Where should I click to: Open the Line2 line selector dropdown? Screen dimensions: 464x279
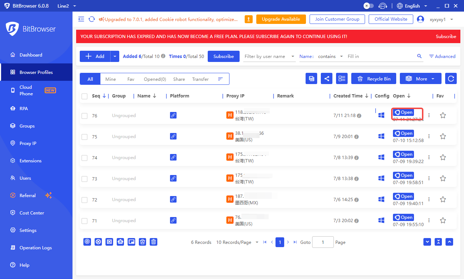pos(67,6)
